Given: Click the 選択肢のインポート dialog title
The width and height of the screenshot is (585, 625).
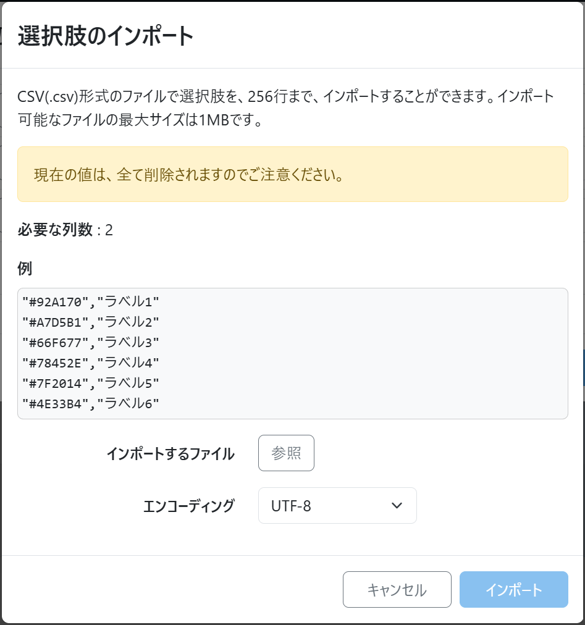Looking at the screenshot, I should [106, 36].
